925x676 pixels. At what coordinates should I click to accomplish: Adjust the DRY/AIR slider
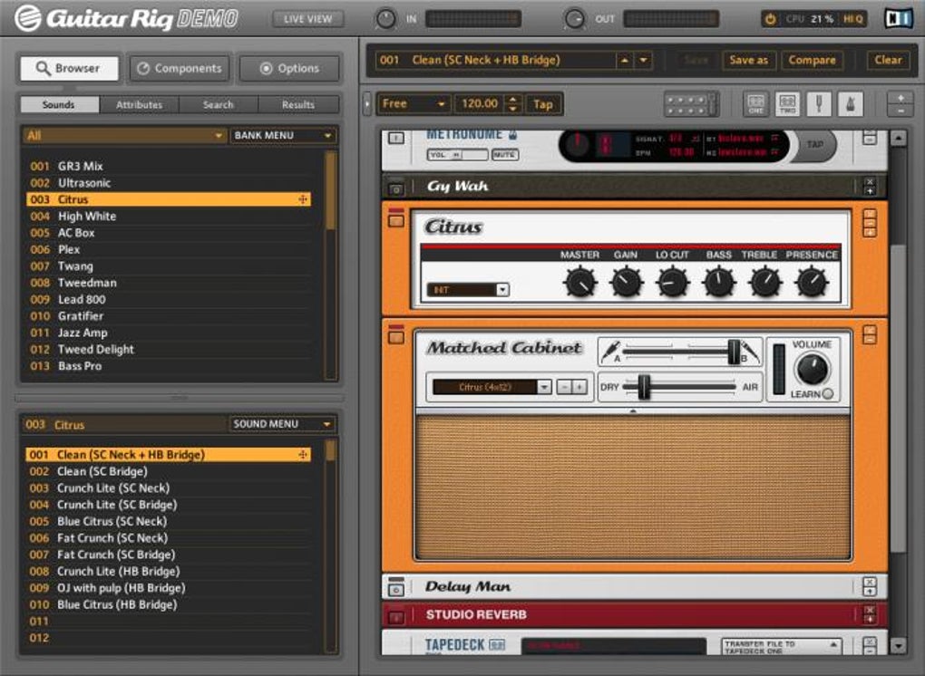pos(644,387)
